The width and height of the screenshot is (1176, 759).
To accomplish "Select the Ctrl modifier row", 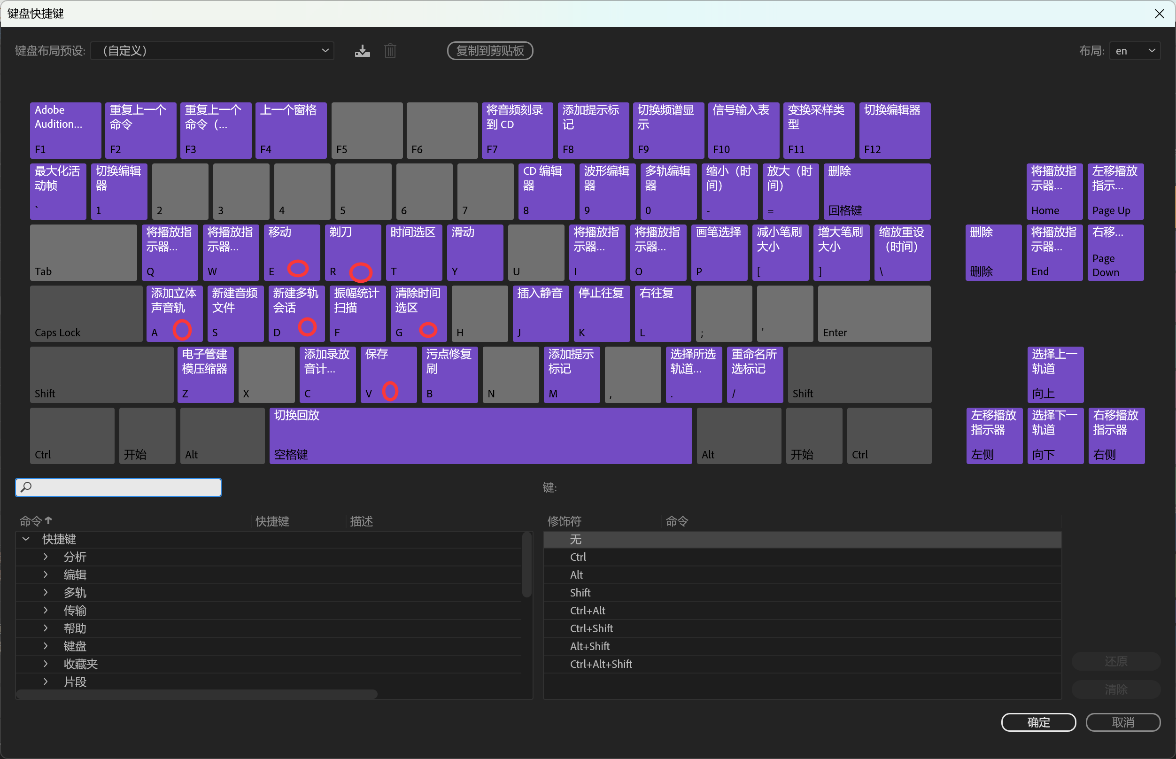I will pyautogui.click(x=802, y=557).
